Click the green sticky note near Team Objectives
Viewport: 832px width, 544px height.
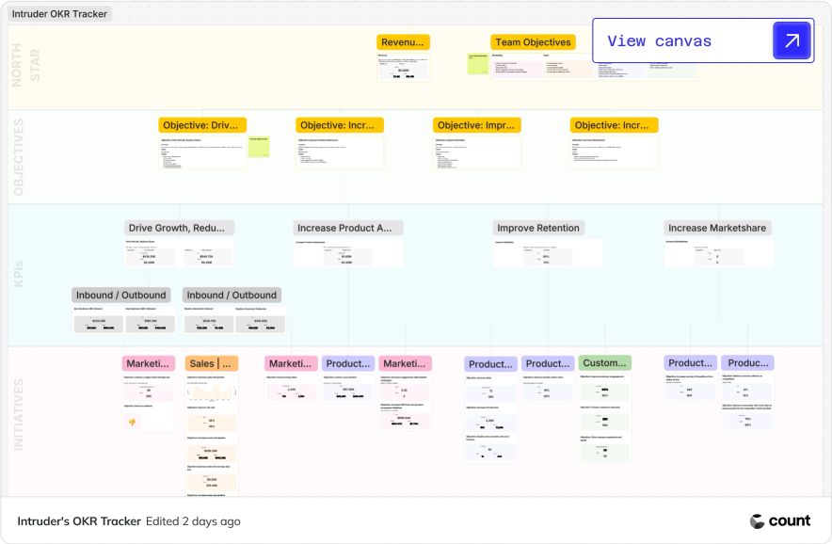coord(477,63)
